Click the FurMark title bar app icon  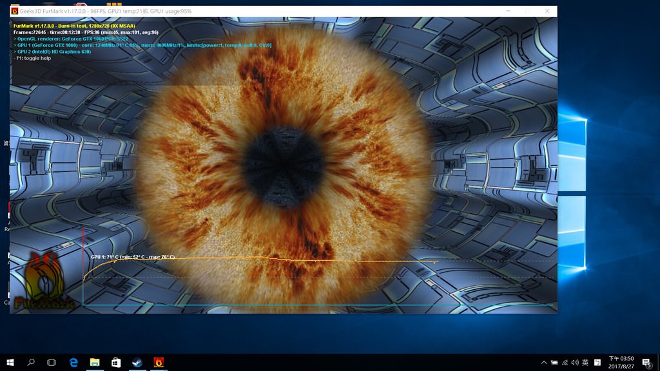tap(15, 11)
